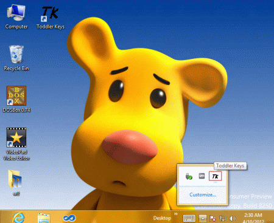
Task: Click the network status tray icon
Action: click(222, 219)
